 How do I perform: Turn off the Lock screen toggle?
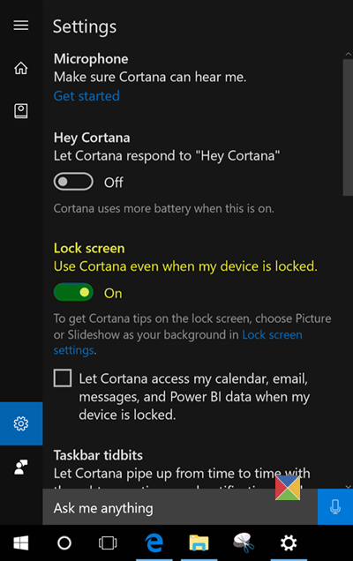tap(73, 292)
